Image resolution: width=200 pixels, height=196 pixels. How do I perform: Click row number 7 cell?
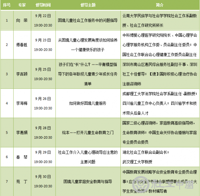7,182
